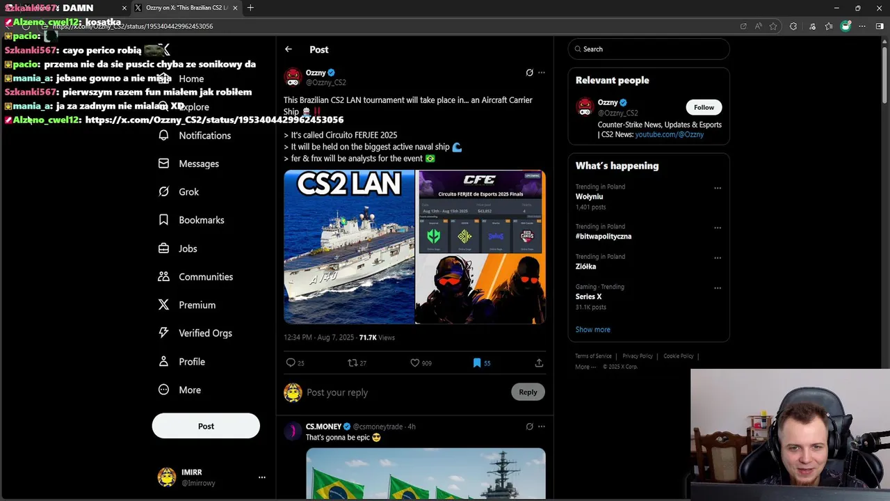The image size is (890, 501).
Task: Open CS2 agents artwork image
Action: tap(480, 290)
